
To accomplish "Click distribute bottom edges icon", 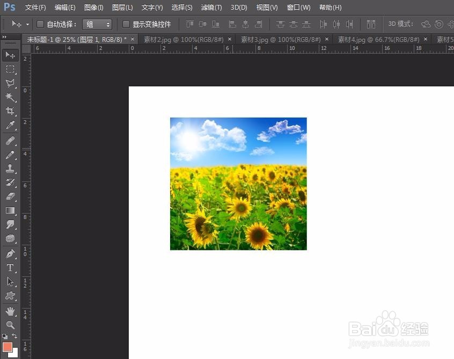I will (306, 24).
